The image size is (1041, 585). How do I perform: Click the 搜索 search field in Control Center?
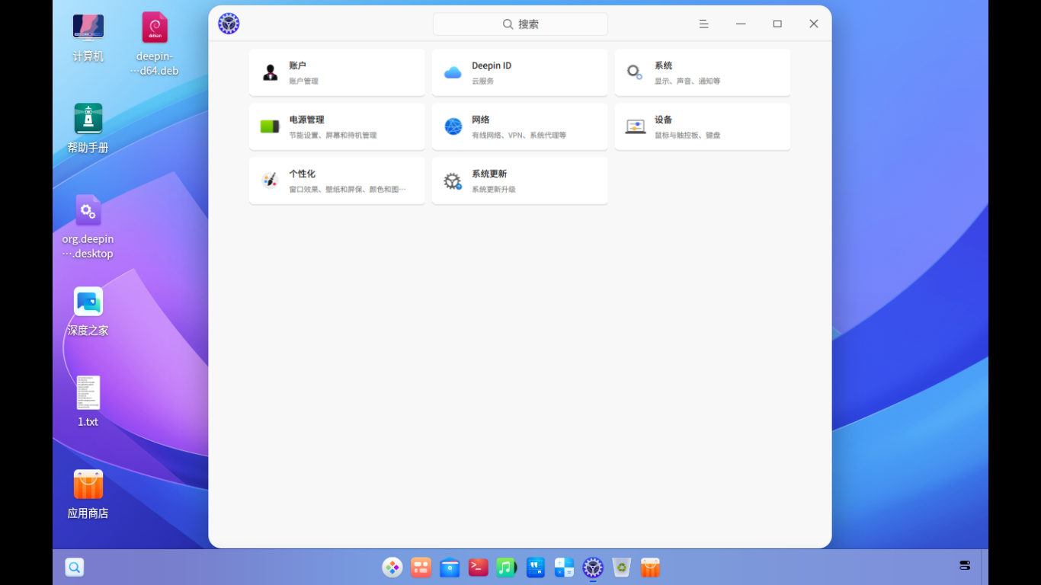point(520,24)
